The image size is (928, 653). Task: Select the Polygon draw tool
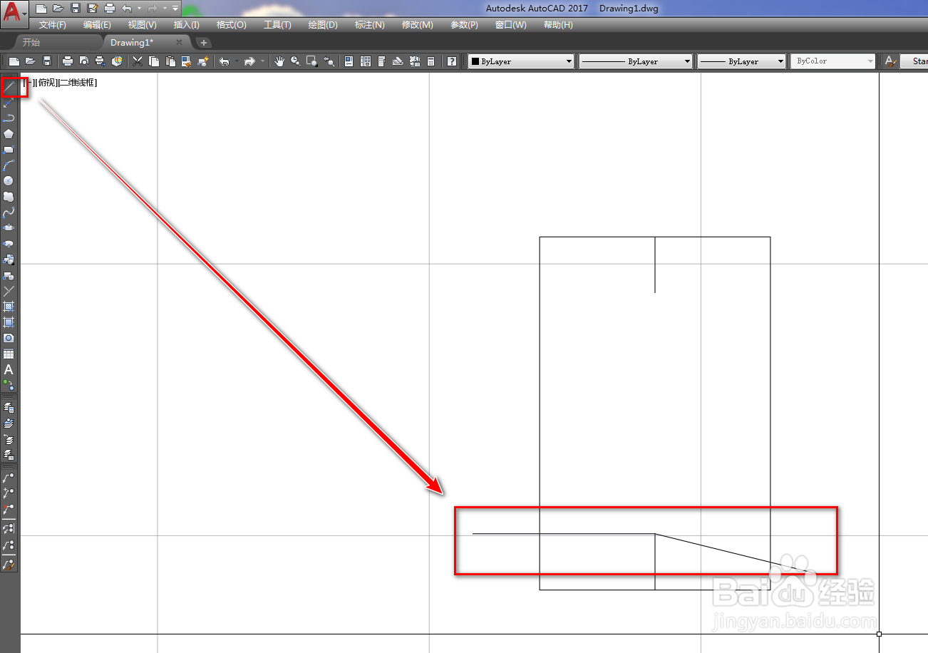point(9,134)
